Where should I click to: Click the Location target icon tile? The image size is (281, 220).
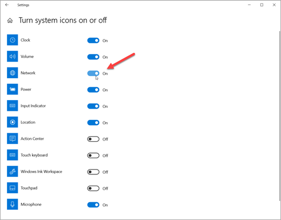click(12, 122)
